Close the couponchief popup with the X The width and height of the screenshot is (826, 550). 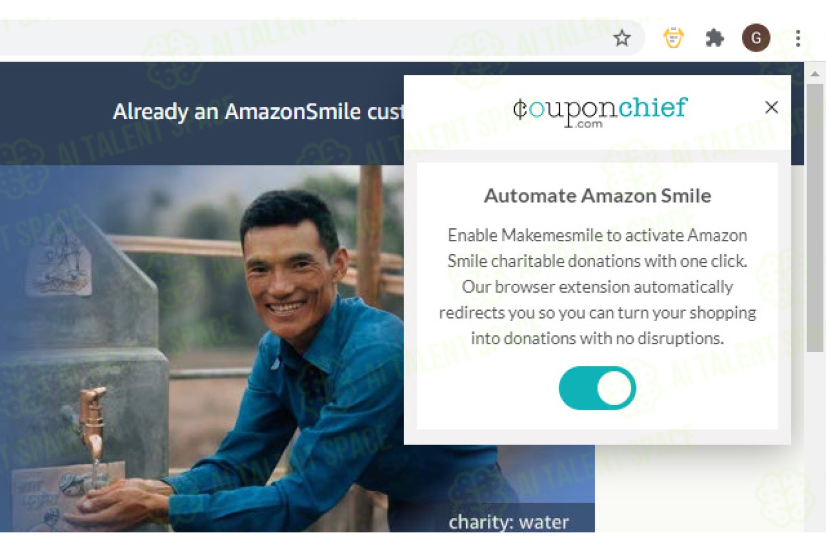pyautogui.click(x=771, y=107)
